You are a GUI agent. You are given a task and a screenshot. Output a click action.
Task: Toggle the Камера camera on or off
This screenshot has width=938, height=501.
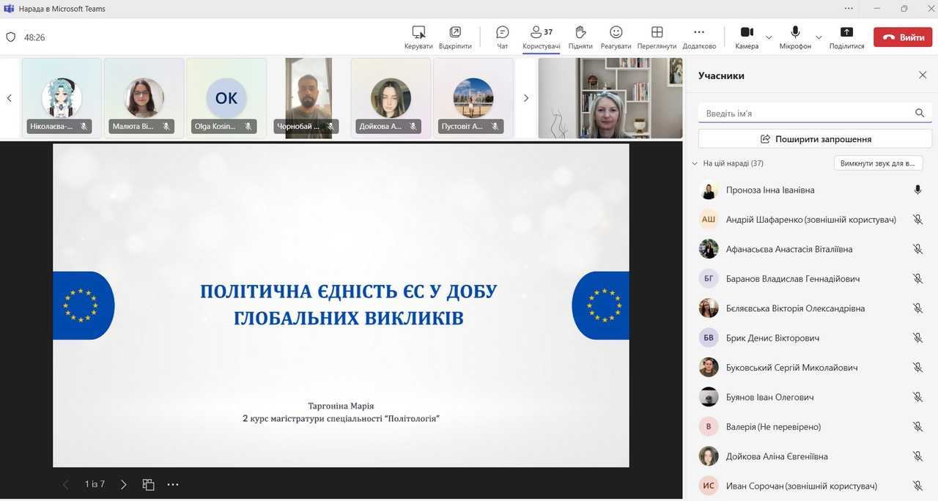[x=747, y=37]
